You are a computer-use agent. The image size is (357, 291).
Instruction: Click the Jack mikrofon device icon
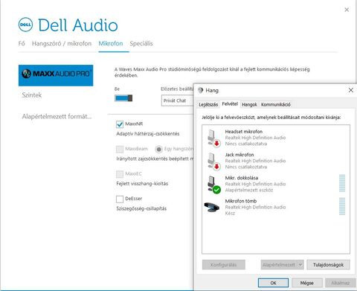(214, 161)
